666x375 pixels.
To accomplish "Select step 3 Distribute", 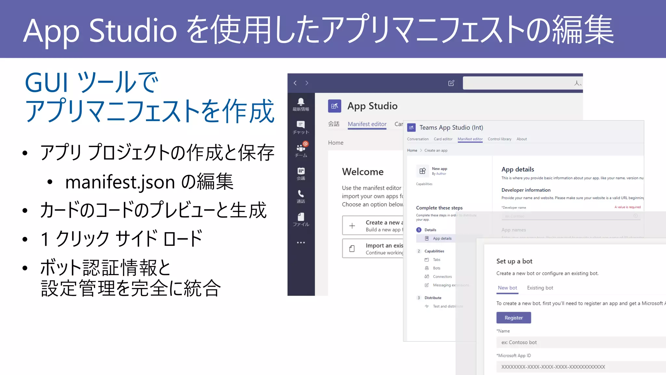I will 429,298.
